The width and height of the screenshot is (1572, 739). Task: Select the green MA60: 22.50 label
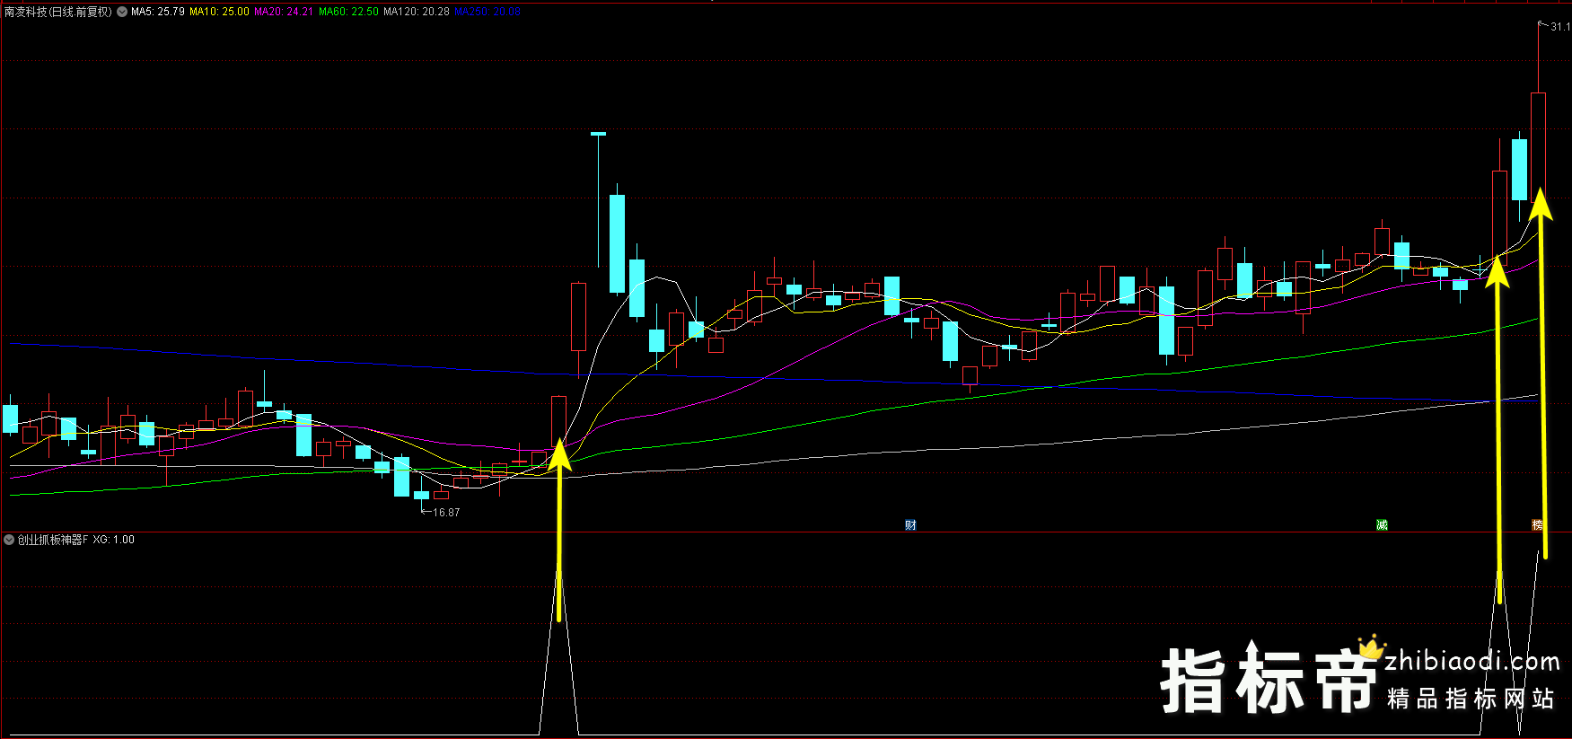pos(348,12)
